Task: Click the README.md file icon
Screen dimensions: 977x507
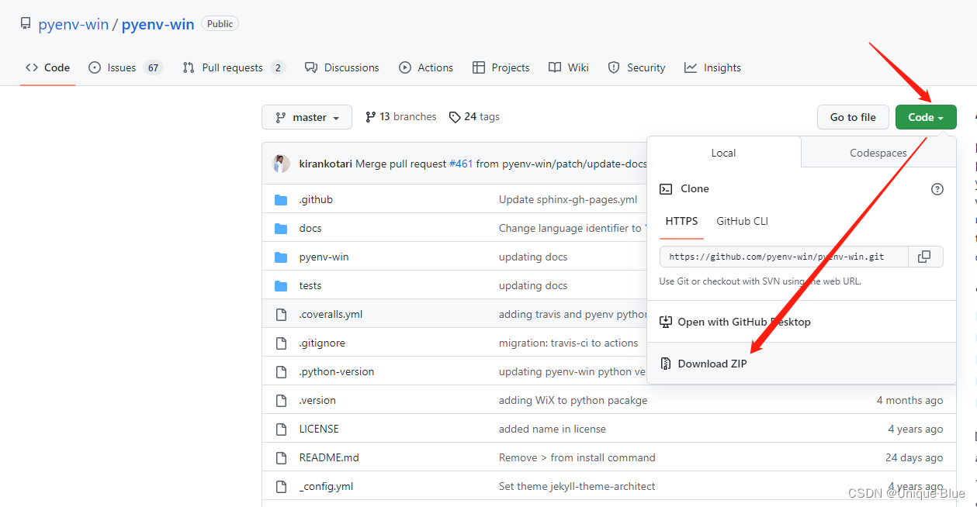Action: [281, 457]
